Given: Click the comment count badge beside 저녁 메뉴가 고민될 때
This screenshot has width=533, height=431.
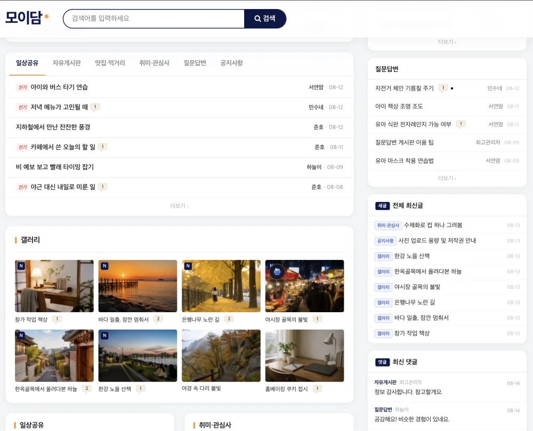Looking at the screenshot, I should 95,107.
